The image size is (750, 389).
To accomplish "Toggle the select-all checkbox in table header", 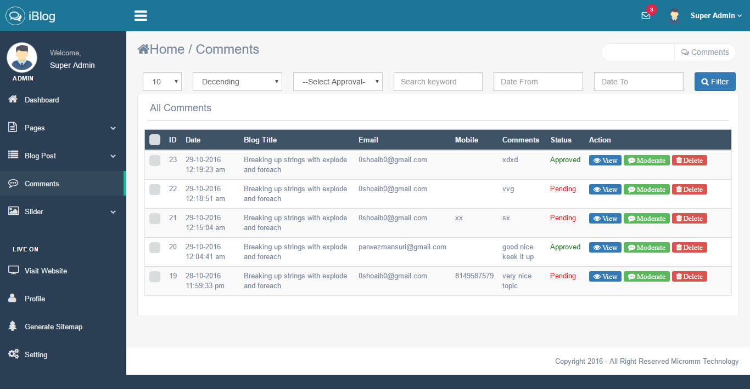I will pyautogui.click(x=155, y=140).
